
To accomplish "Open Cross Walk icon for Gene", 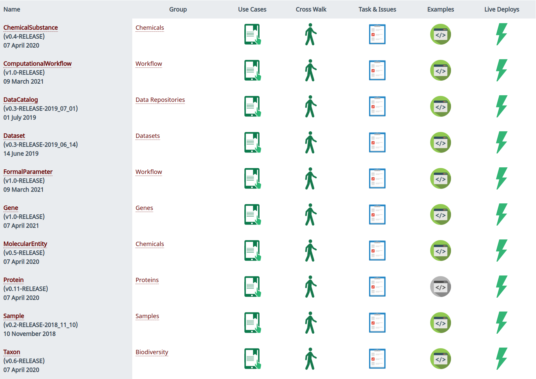I will (x=311, y=214).
